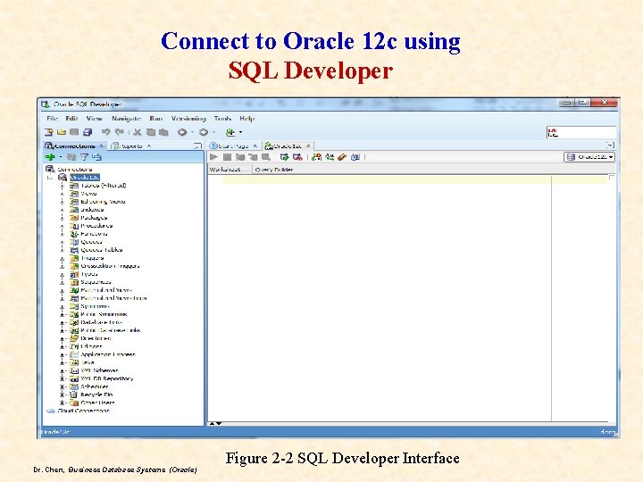This screenshot has height=482, width=643.
Task: Minimize the Connections panel with its button
Action: click(197, 145)
